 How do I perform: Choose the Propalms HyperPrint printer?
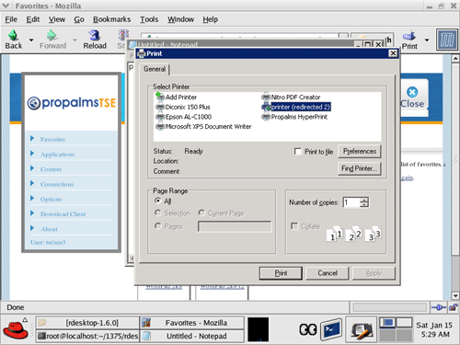(x=294, y=117)
